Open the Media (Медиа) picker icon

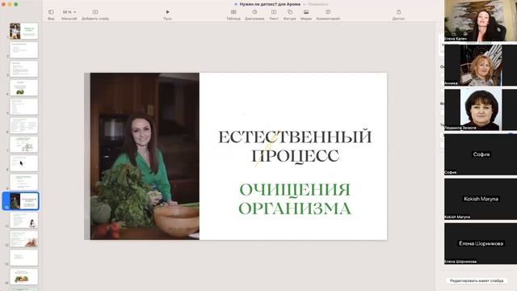pyautogui.click(x=306, y=12)
